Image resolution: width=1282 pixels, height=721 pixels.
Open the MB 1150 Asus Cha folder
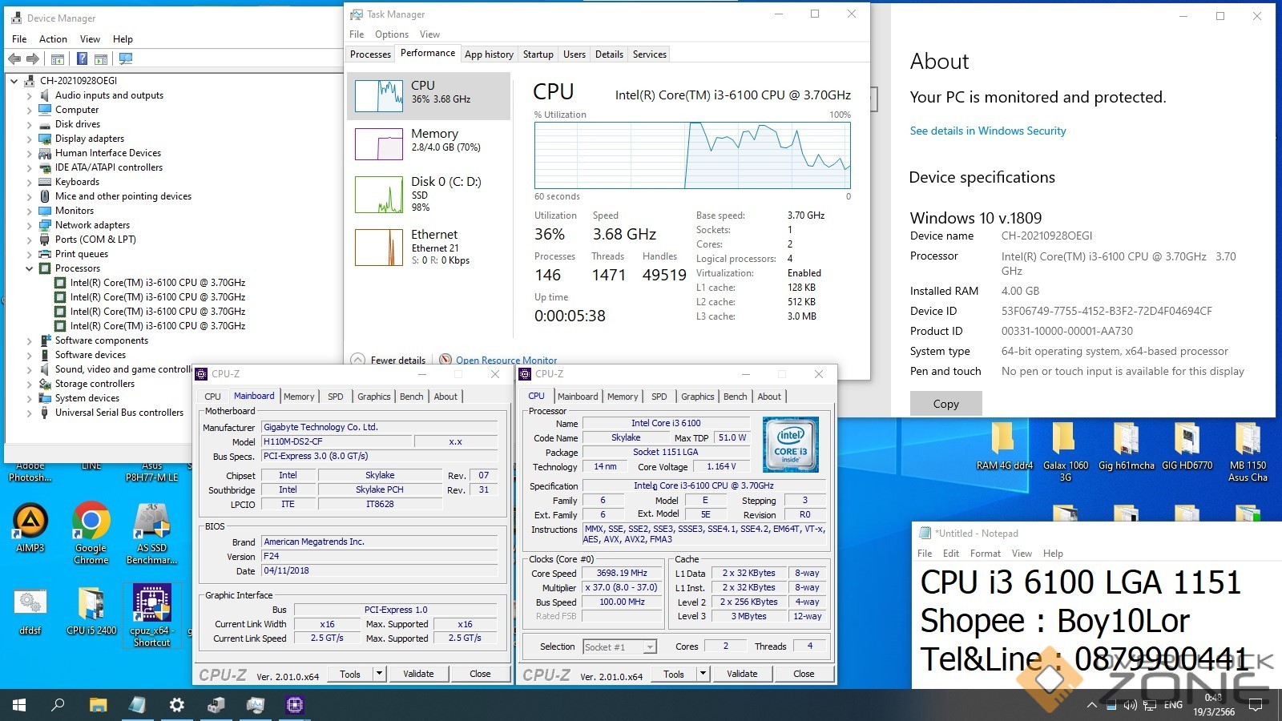point(1248,452)
